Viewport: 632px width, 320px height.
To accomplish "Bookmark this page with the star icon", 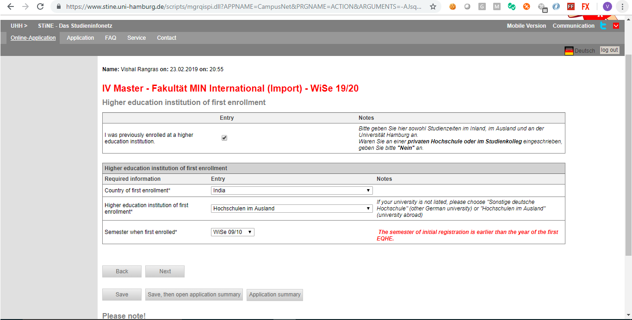I will pyautogui.click(x=433, y=6).
